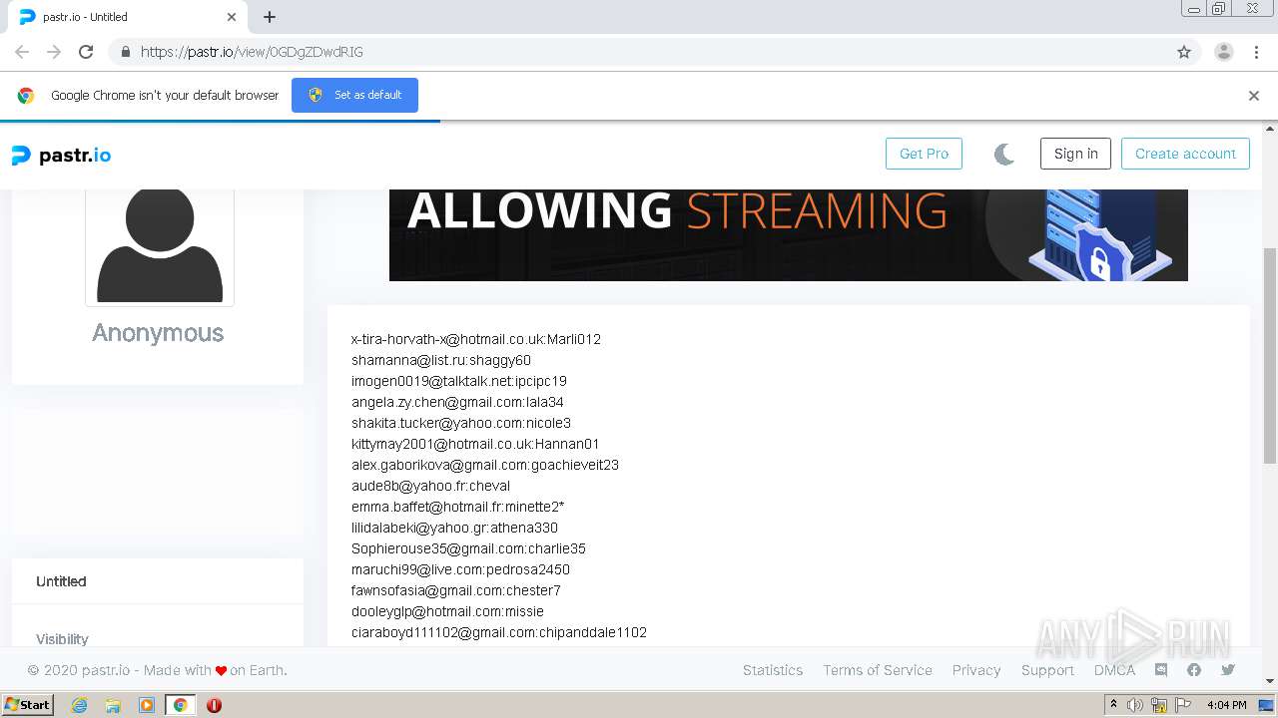1278x718 pixels.
Task: Click the red round taskbar icon
Action: (214, 705)
